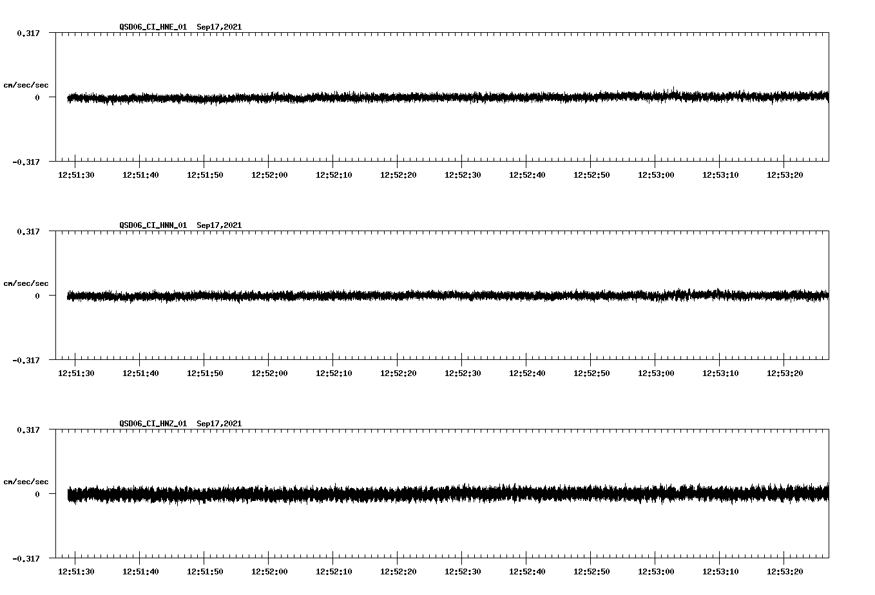Click 12:53:10 label on HNN plot
875x595 pixels.
click(x=720, y=373)
